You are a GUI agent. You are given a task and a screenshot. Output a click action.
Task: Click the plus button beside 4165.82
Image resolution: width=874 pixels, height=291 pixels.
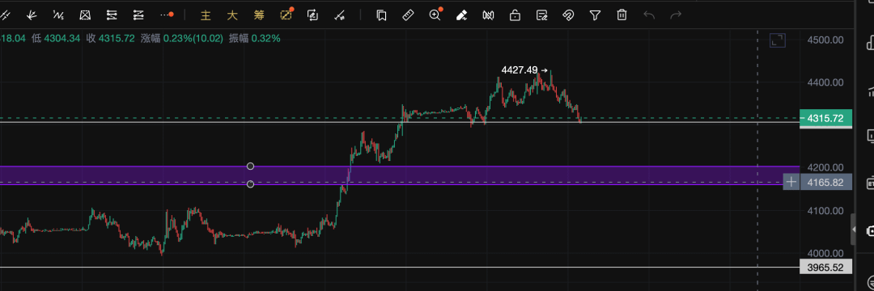coord(791,182)
